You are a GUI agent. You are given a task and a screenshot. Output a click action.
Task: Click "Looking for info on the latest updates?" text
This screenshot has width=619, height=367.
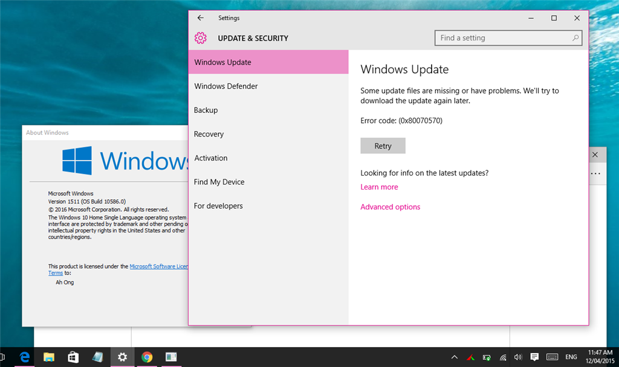click(x=424, y=173)
